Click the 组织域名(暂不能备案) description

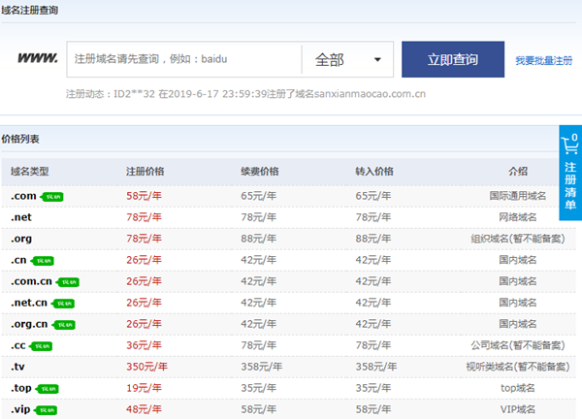518,239
